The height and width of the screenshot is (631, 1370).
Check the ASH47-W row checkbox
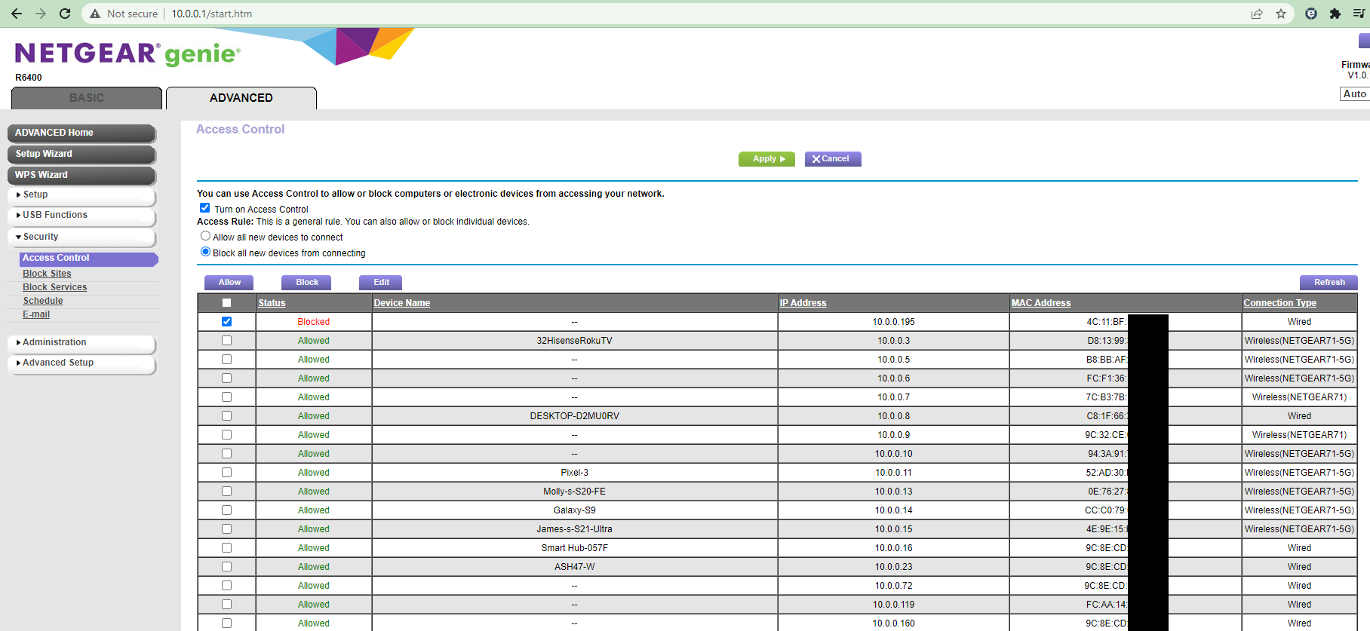point(226,567)
